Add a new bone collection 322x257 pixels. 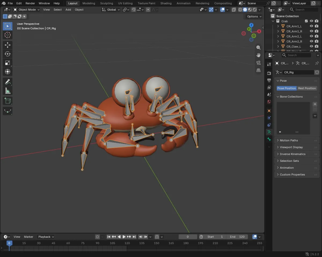pyautogui.click(x=315, y=104)
